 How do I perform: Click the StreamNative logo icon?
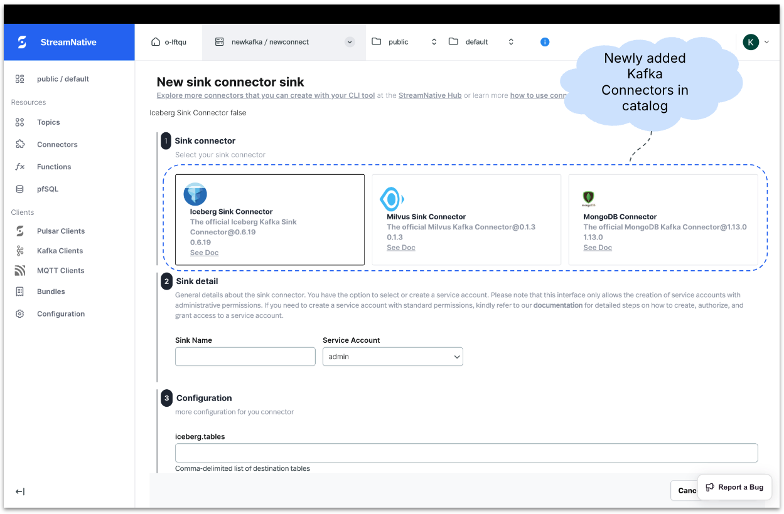click(22, 42)
